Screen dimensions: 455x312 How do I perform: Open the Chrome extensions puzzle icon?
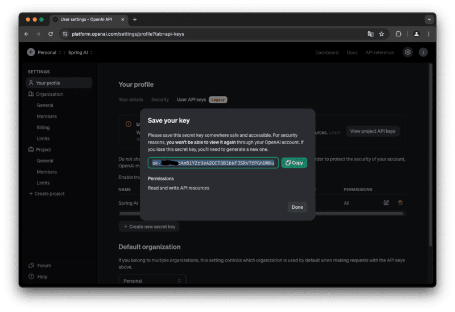coord(398,34)
